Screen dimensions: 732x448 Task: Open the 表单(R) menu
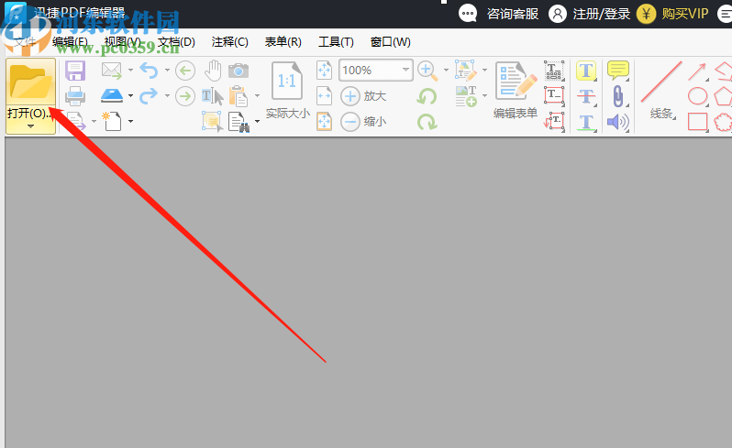(x=283, y=42)
